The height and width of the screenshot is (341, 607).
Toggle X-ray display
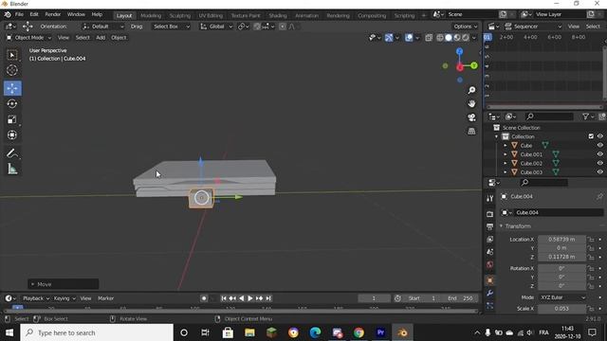coord(429,38)
